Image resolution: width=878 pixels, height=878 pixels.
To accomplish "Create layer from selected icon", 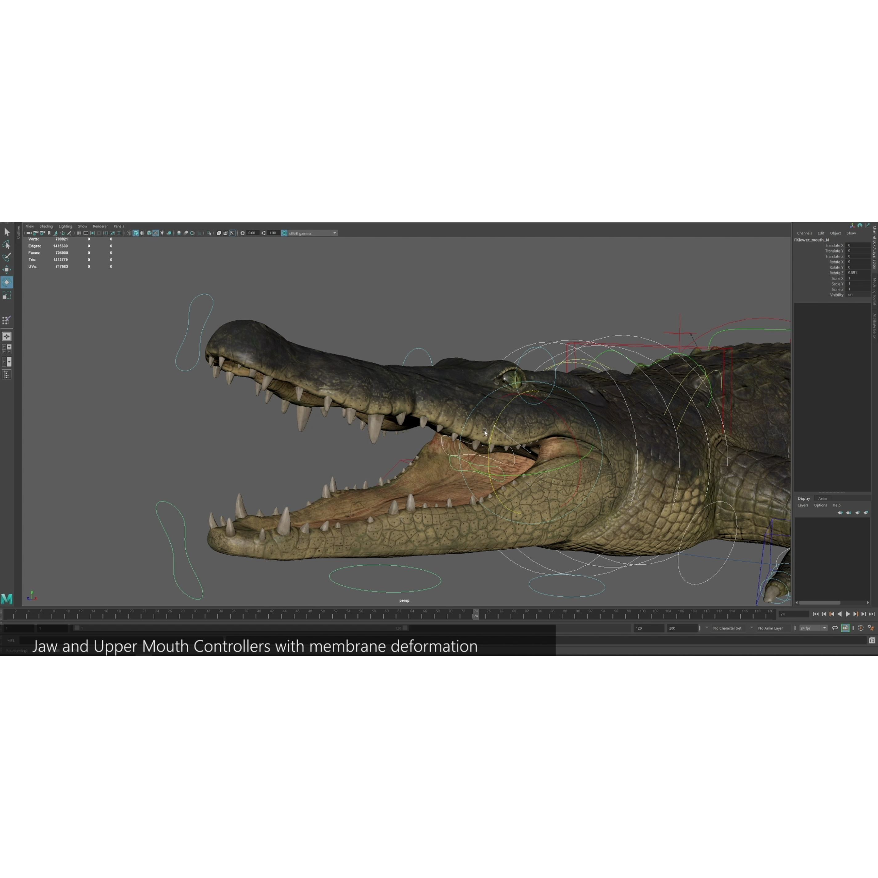I will tap(866, 513).
